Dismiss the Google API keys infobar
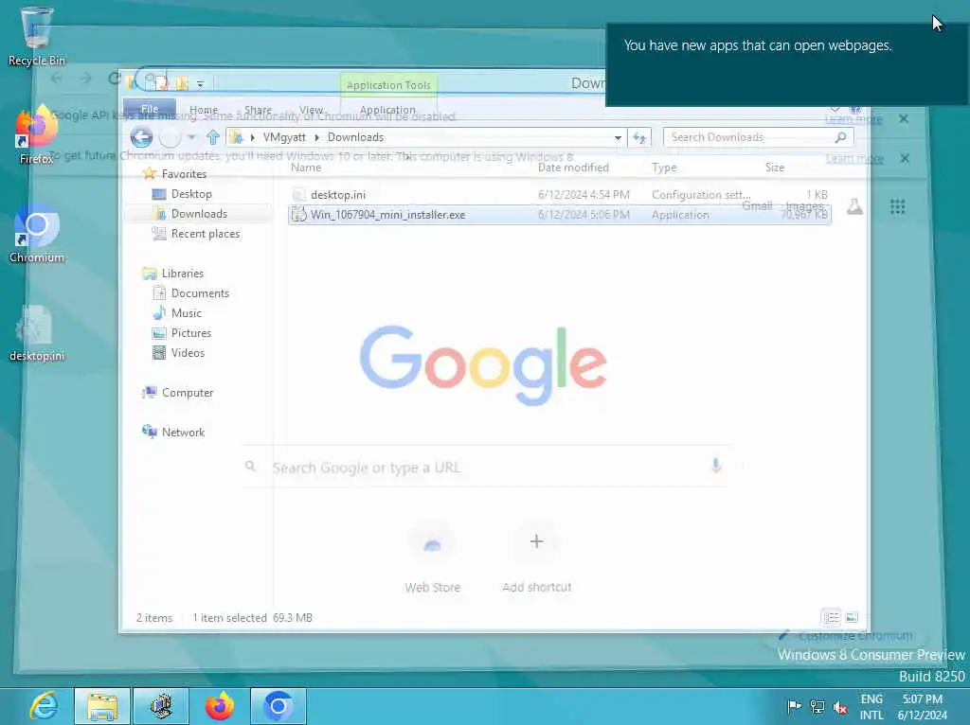 point(903,118)
